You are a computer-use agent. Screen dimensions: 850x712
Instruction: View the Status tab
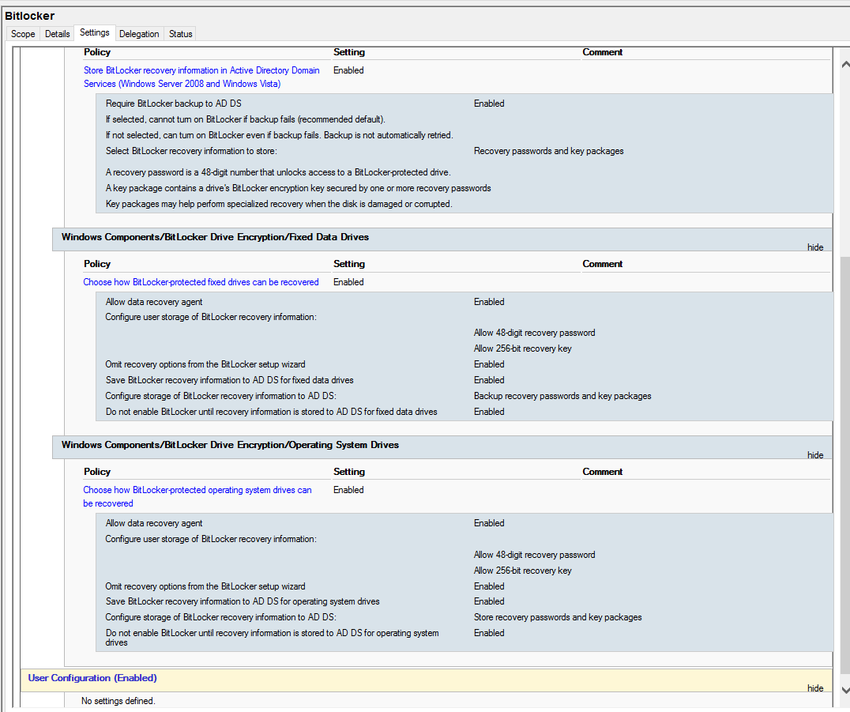click(180, 33)
